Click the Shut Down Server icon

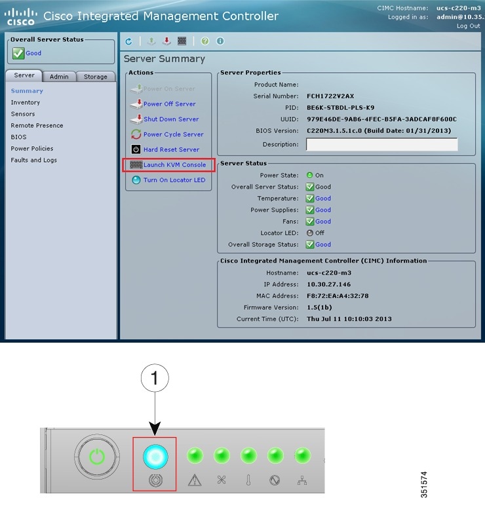[x=136, y=119]
